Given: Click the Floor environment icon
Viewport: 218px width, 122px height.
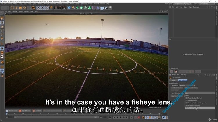Looking at the screenshot, I should coord(102,8).
